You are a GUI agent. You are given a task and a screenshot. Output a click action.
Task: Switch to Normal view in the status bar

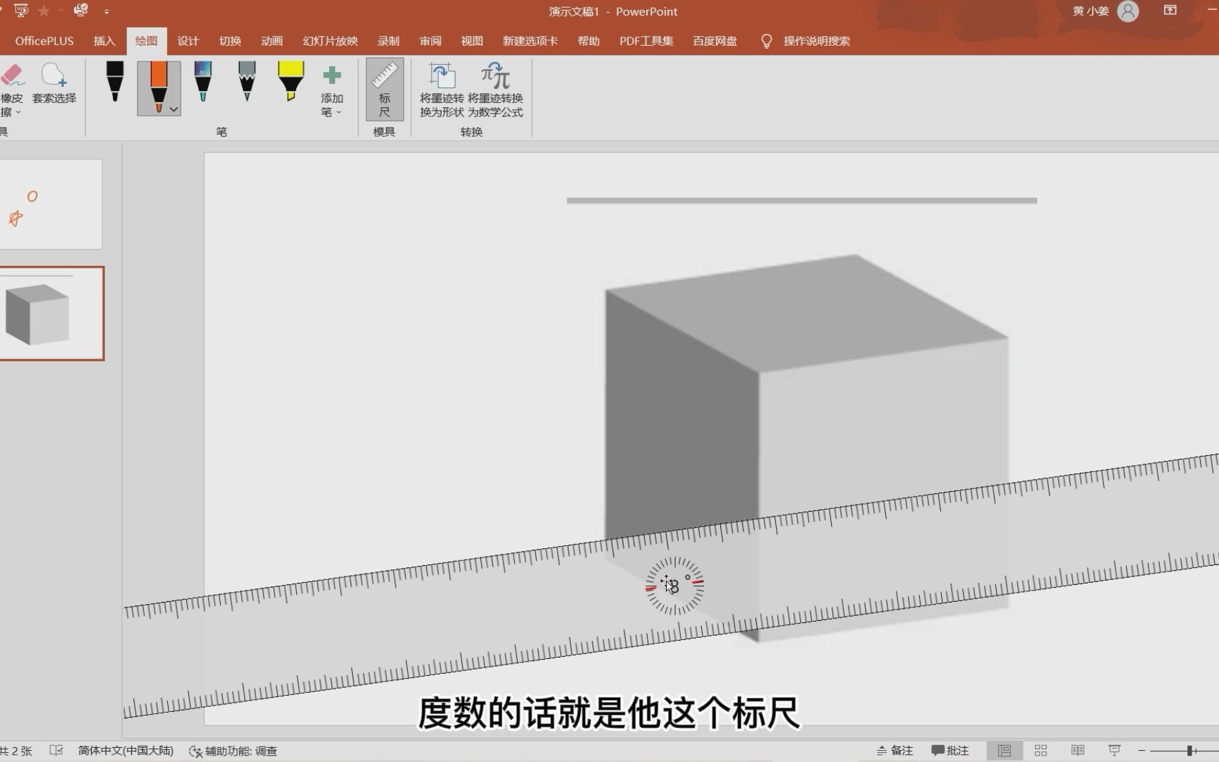[x=1005, y=751]
